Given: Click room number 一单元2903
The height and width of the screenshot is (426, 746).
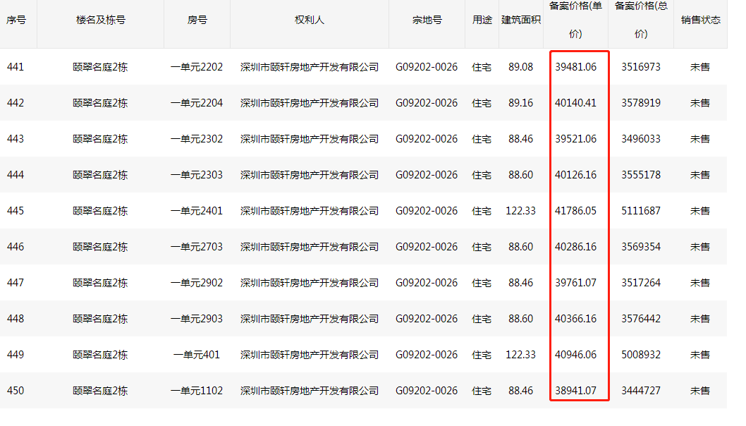Looking at the screenshot, I should (197, 318).
